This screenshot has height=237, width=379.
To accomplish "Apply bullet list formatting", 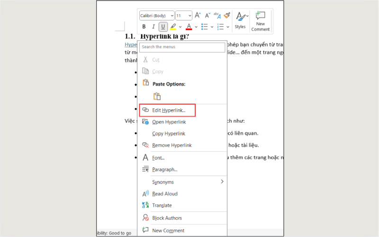I will tap(205, 27).
